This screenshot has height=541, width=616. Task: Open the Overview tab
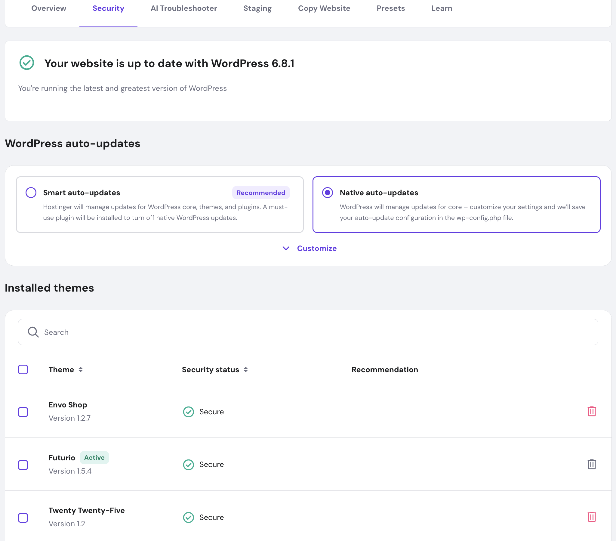[x=49, y=8]
